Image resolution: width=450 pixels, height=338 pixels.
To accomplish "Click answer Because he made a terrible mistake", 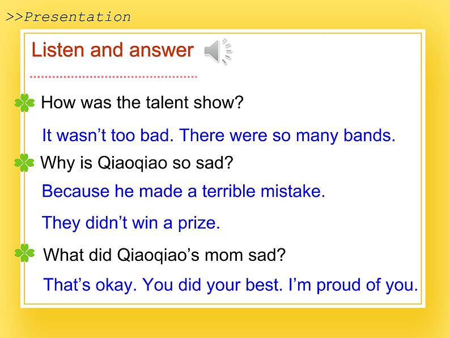I will tap(184, 191).
